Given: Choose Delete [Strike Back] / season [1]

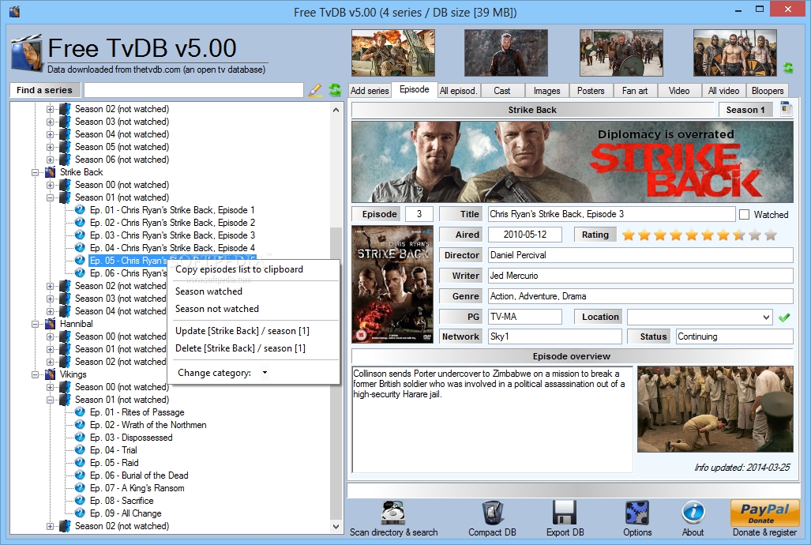Looking at the screenshot, I should [x=240, y=348].
